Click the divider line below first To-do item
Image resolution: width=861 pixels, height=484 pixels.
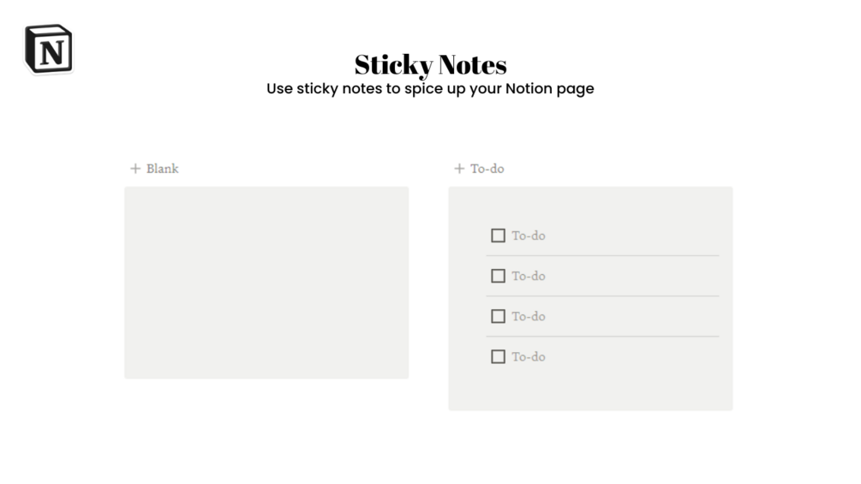602,255
